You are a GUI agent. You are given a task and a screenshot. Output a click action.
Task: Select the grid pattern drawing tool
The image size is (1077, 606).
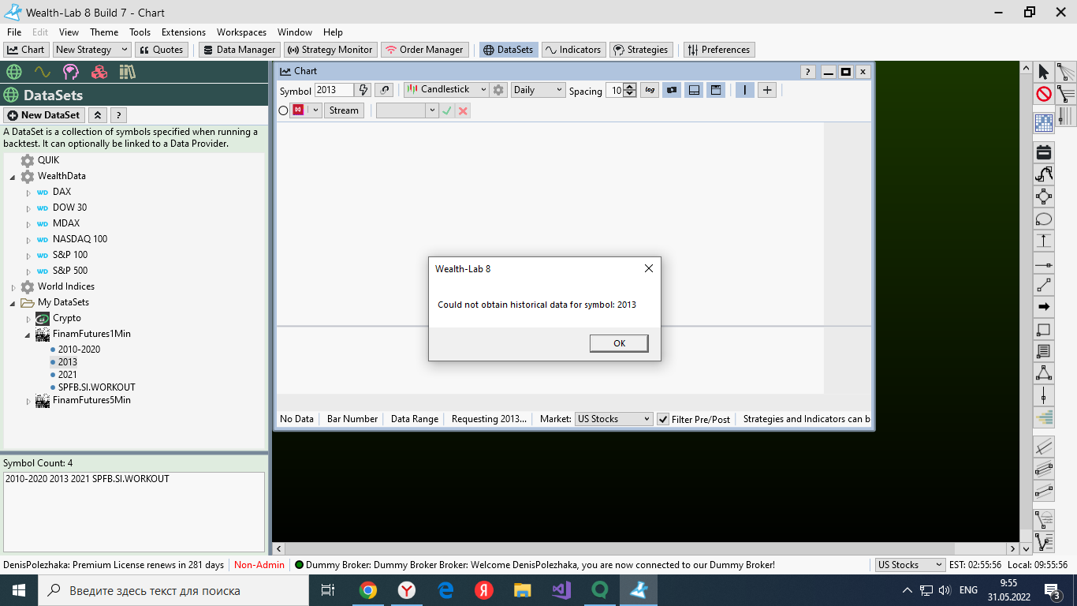(x=1044, y=122)
